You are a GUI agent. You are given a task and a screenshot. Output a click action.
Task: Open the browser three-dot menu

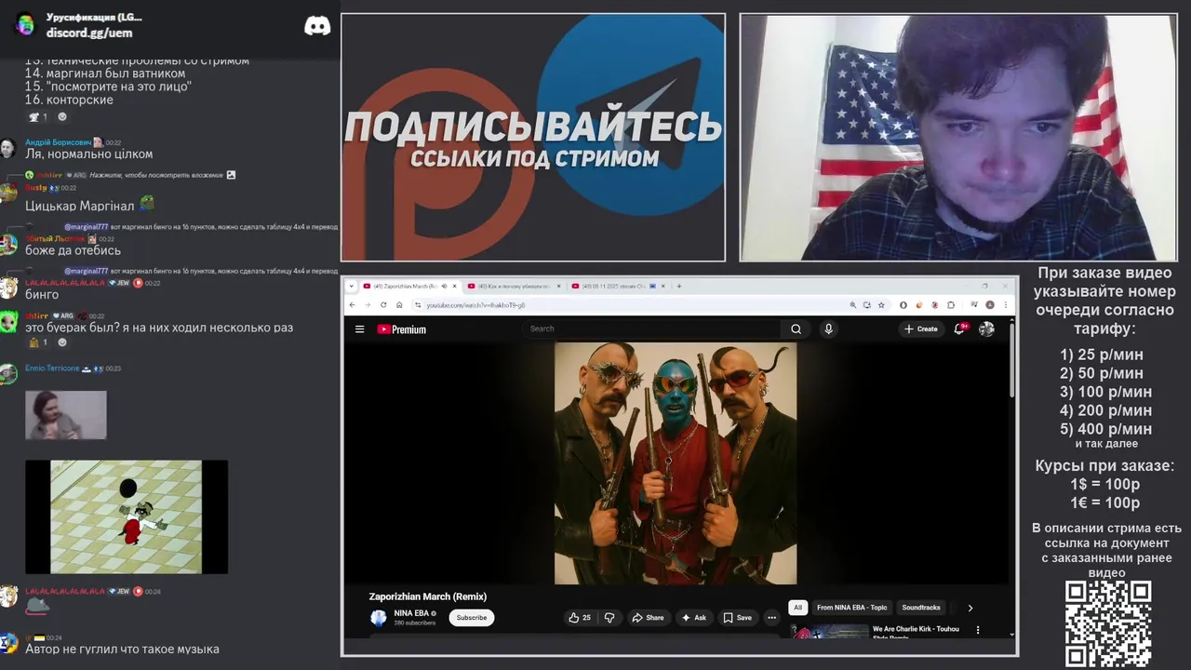1006,304
